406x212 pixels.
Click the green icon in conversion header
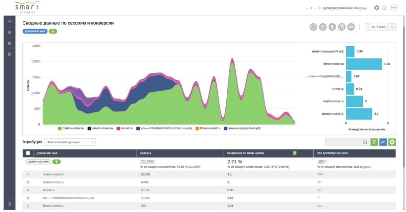pyautogui.click(x=295, y=153)
